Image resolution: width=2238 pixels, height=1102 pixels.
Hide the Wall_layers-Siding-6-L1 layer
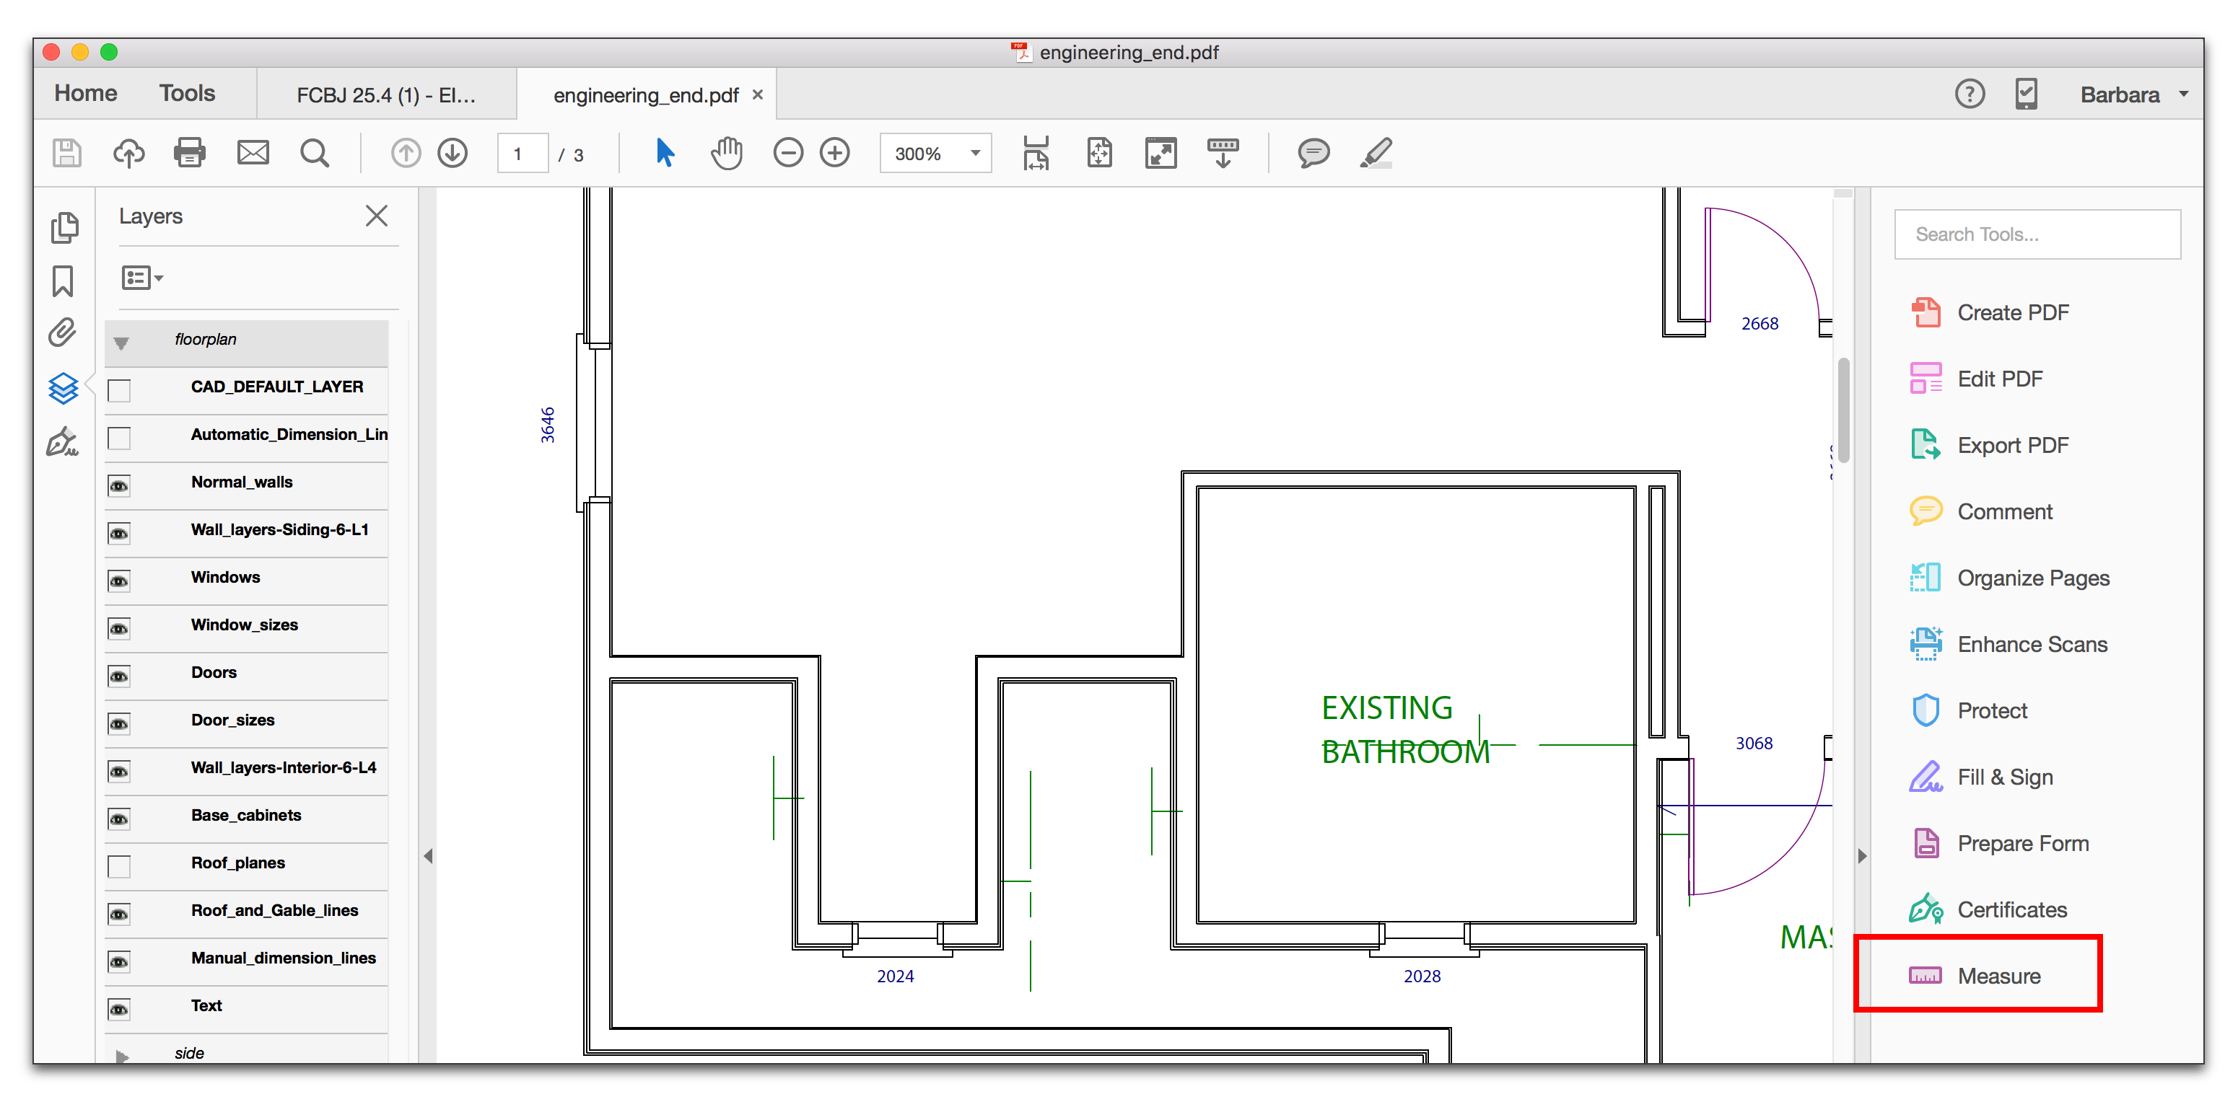tap(119, 533)
